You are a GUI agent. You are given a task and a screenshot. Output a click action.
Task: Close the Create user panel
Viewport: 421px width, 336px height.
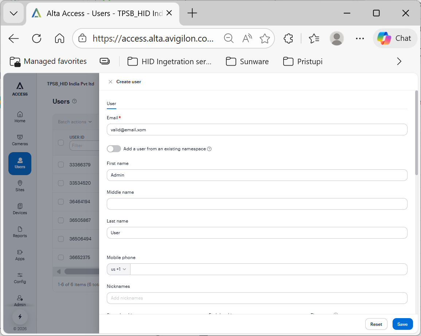click(110, 82)
